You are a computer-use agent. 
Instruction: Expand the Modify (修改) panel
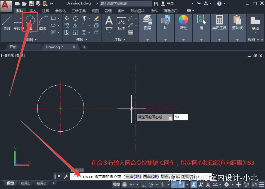82,39
